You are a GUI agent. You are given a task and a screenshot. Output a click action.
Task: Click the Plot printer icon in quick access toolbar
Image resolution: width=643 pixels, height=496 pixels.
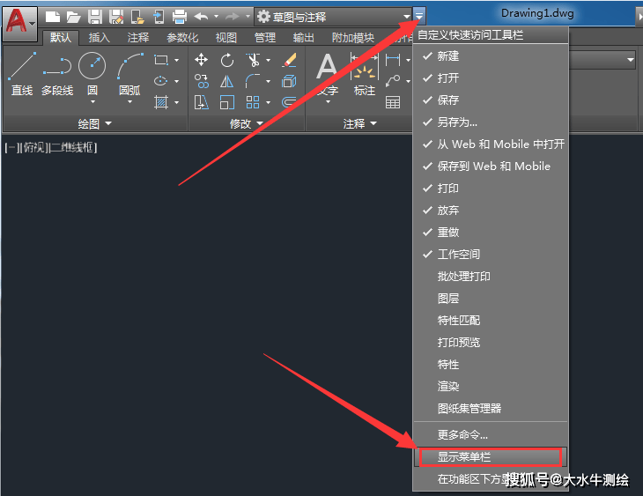click(x=180, y=18)
